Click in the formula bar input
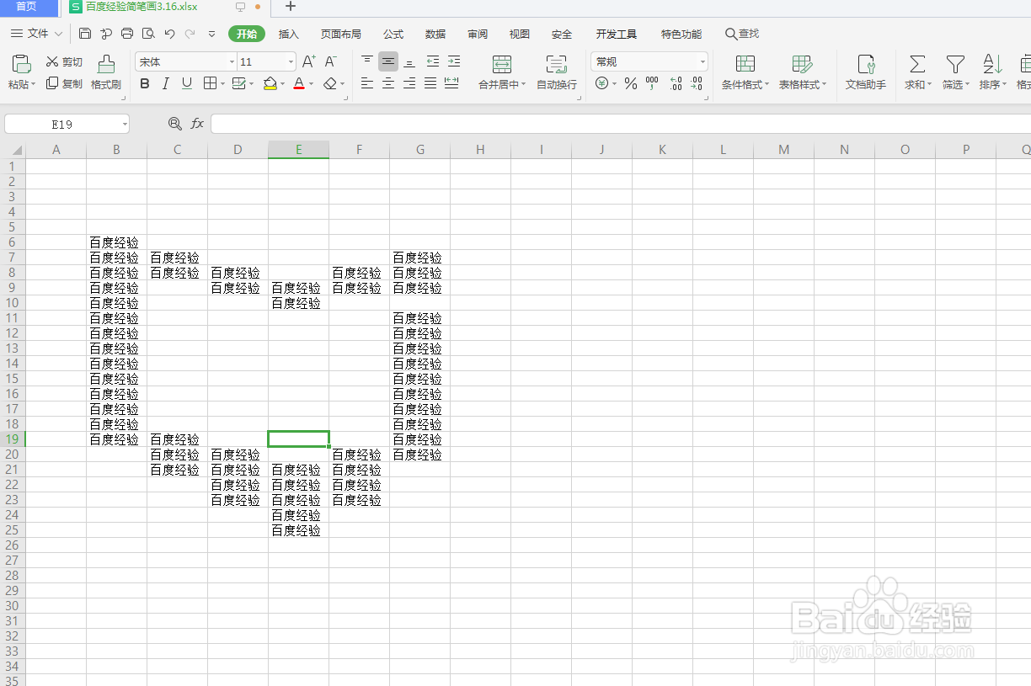The width and height of the screenshot is (1031, 686). point(621,124)
